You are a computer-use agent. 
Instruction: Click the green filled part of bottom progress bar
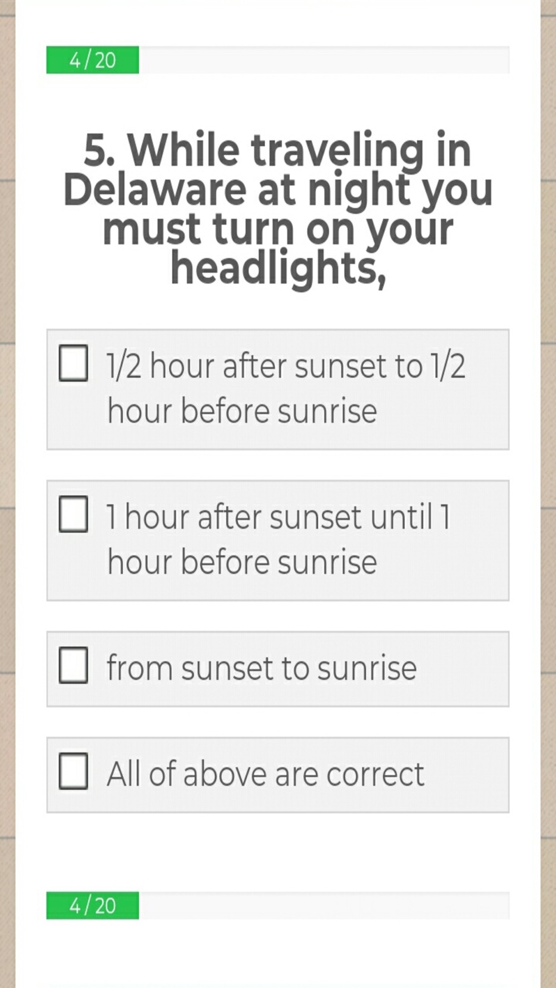pyautogui.click(x=92, y=905)
